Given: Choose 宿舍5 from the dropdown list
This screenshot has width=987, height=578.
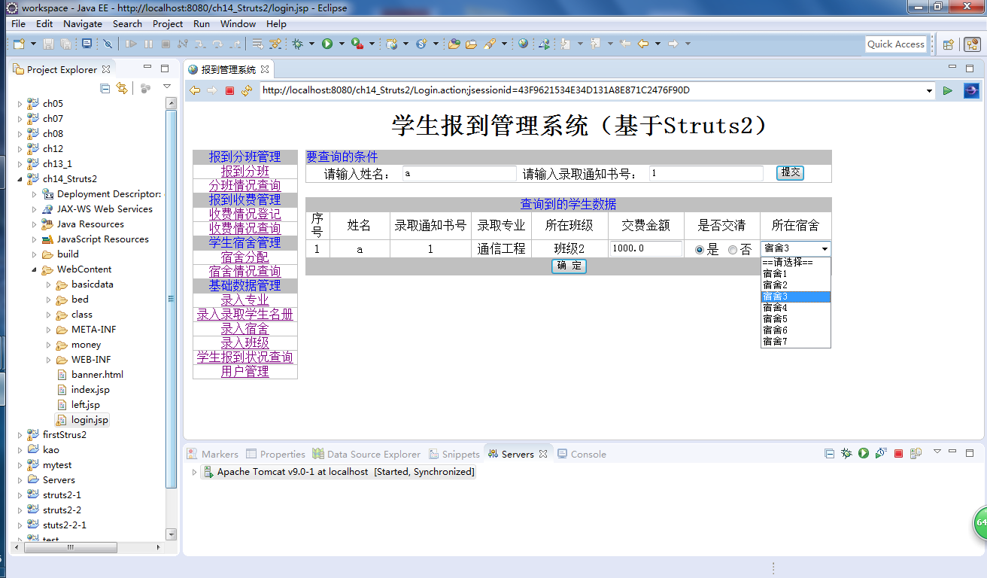Looking at the screenshot, I should click(x=796, y=319).
